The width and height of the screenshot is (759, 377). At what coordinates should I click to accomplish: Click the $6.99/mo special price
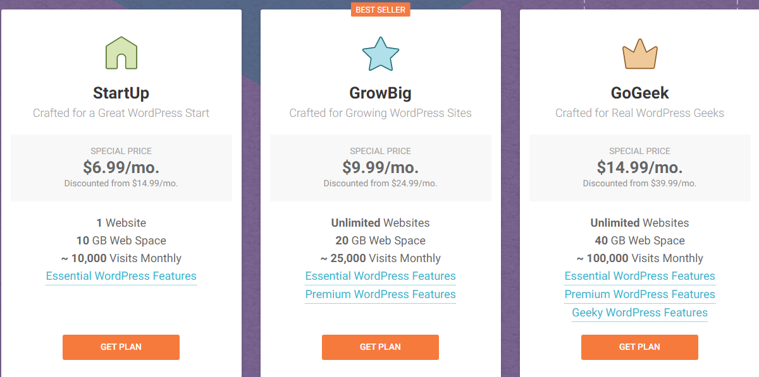tap(121, 167)
